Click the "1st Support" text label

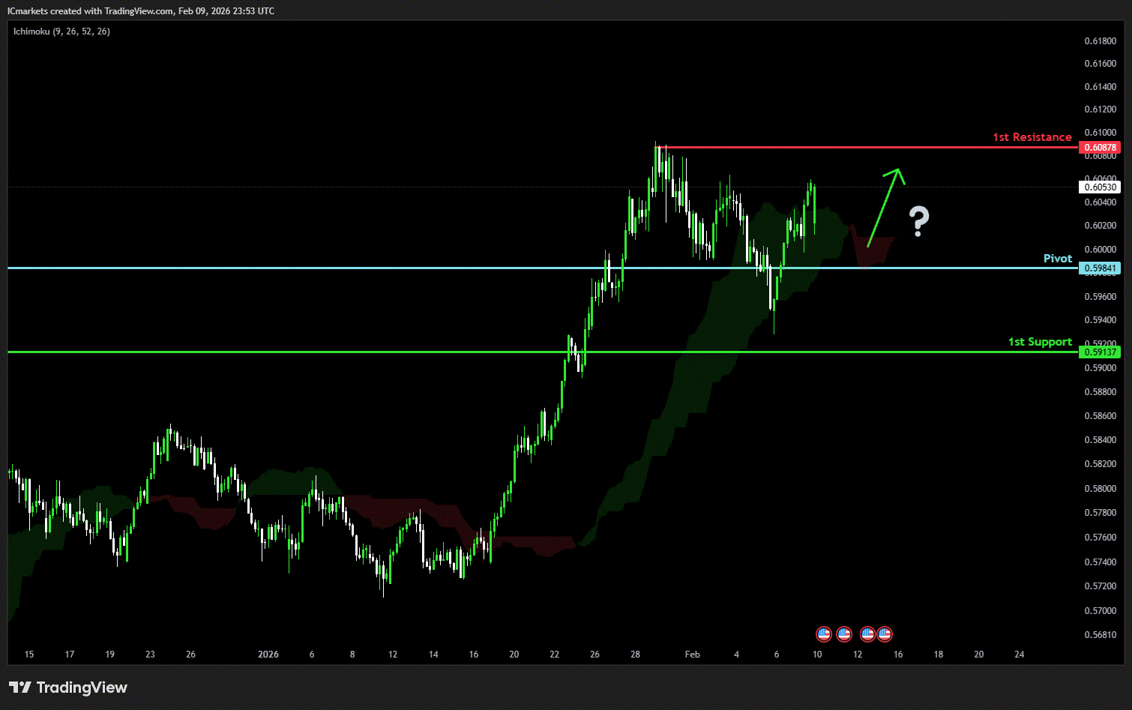(1039, 342)
